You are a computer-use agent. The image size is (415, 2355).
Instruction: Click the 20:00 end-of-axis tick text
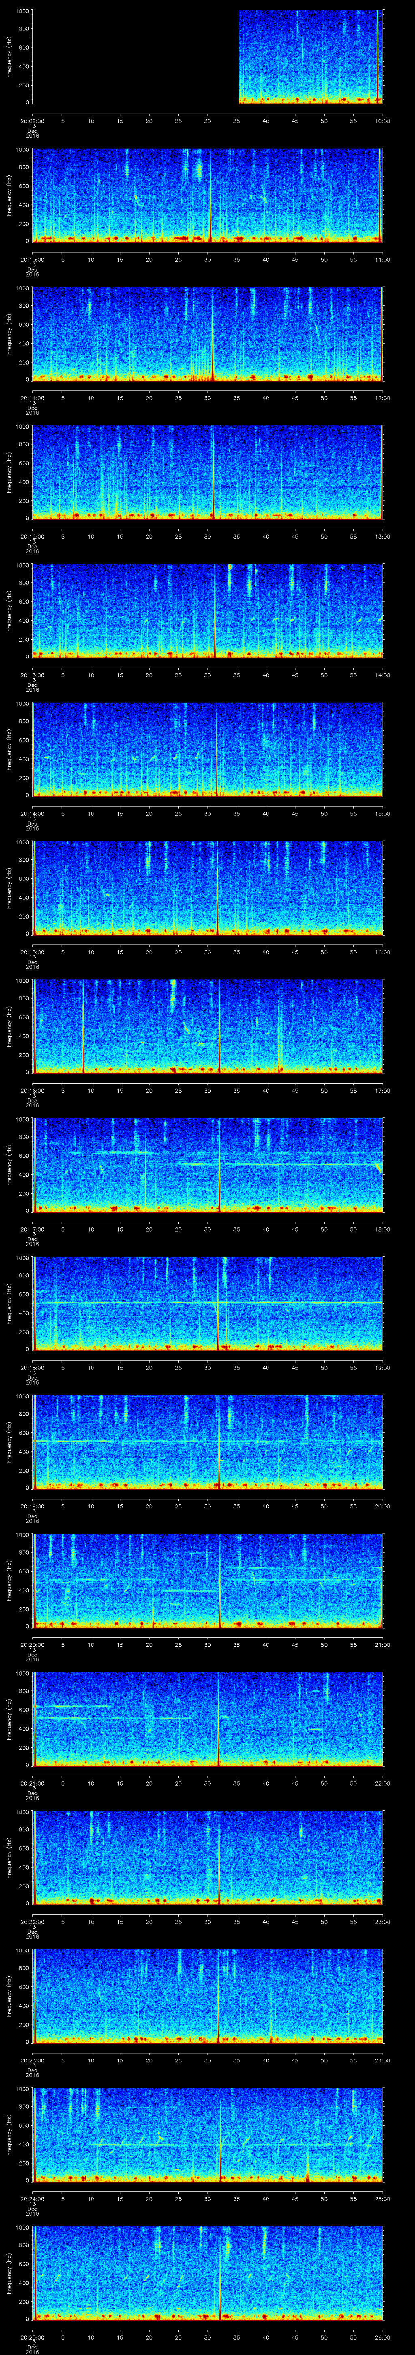[382, 1506]
